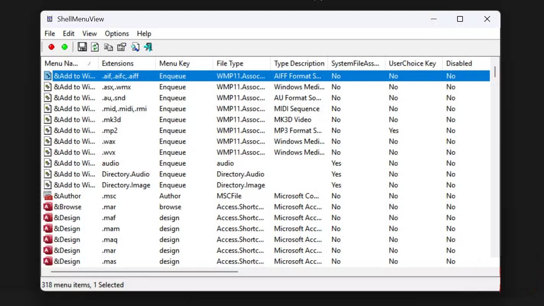Click the icon of the Directory.Image row
This screenshot has width=544, height=306.
point(48,185)
